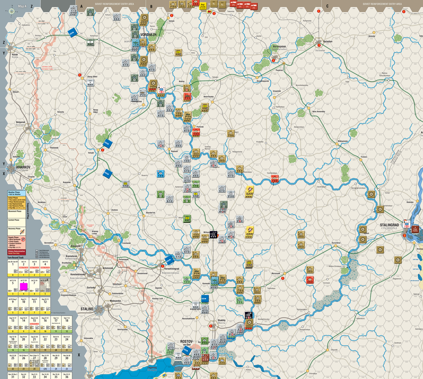The height and width of the screenshot is (379, 423).
Task: Click the VORONEZH city label
Action: point(148,35)
